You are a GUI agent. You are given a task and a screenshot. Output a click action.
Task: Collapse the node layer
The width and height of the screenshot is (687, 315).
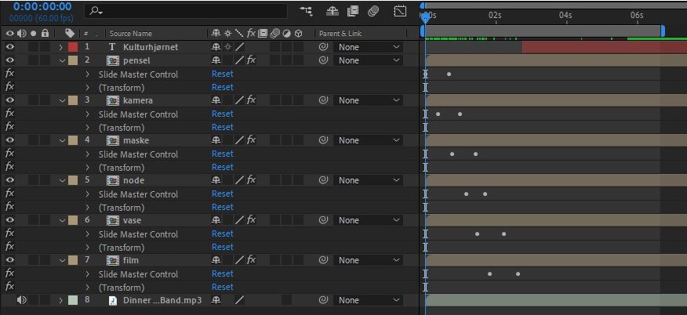[61, 180]
